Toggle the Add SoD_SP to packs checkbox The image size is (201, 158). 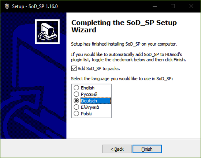click(x=73, y=68)
